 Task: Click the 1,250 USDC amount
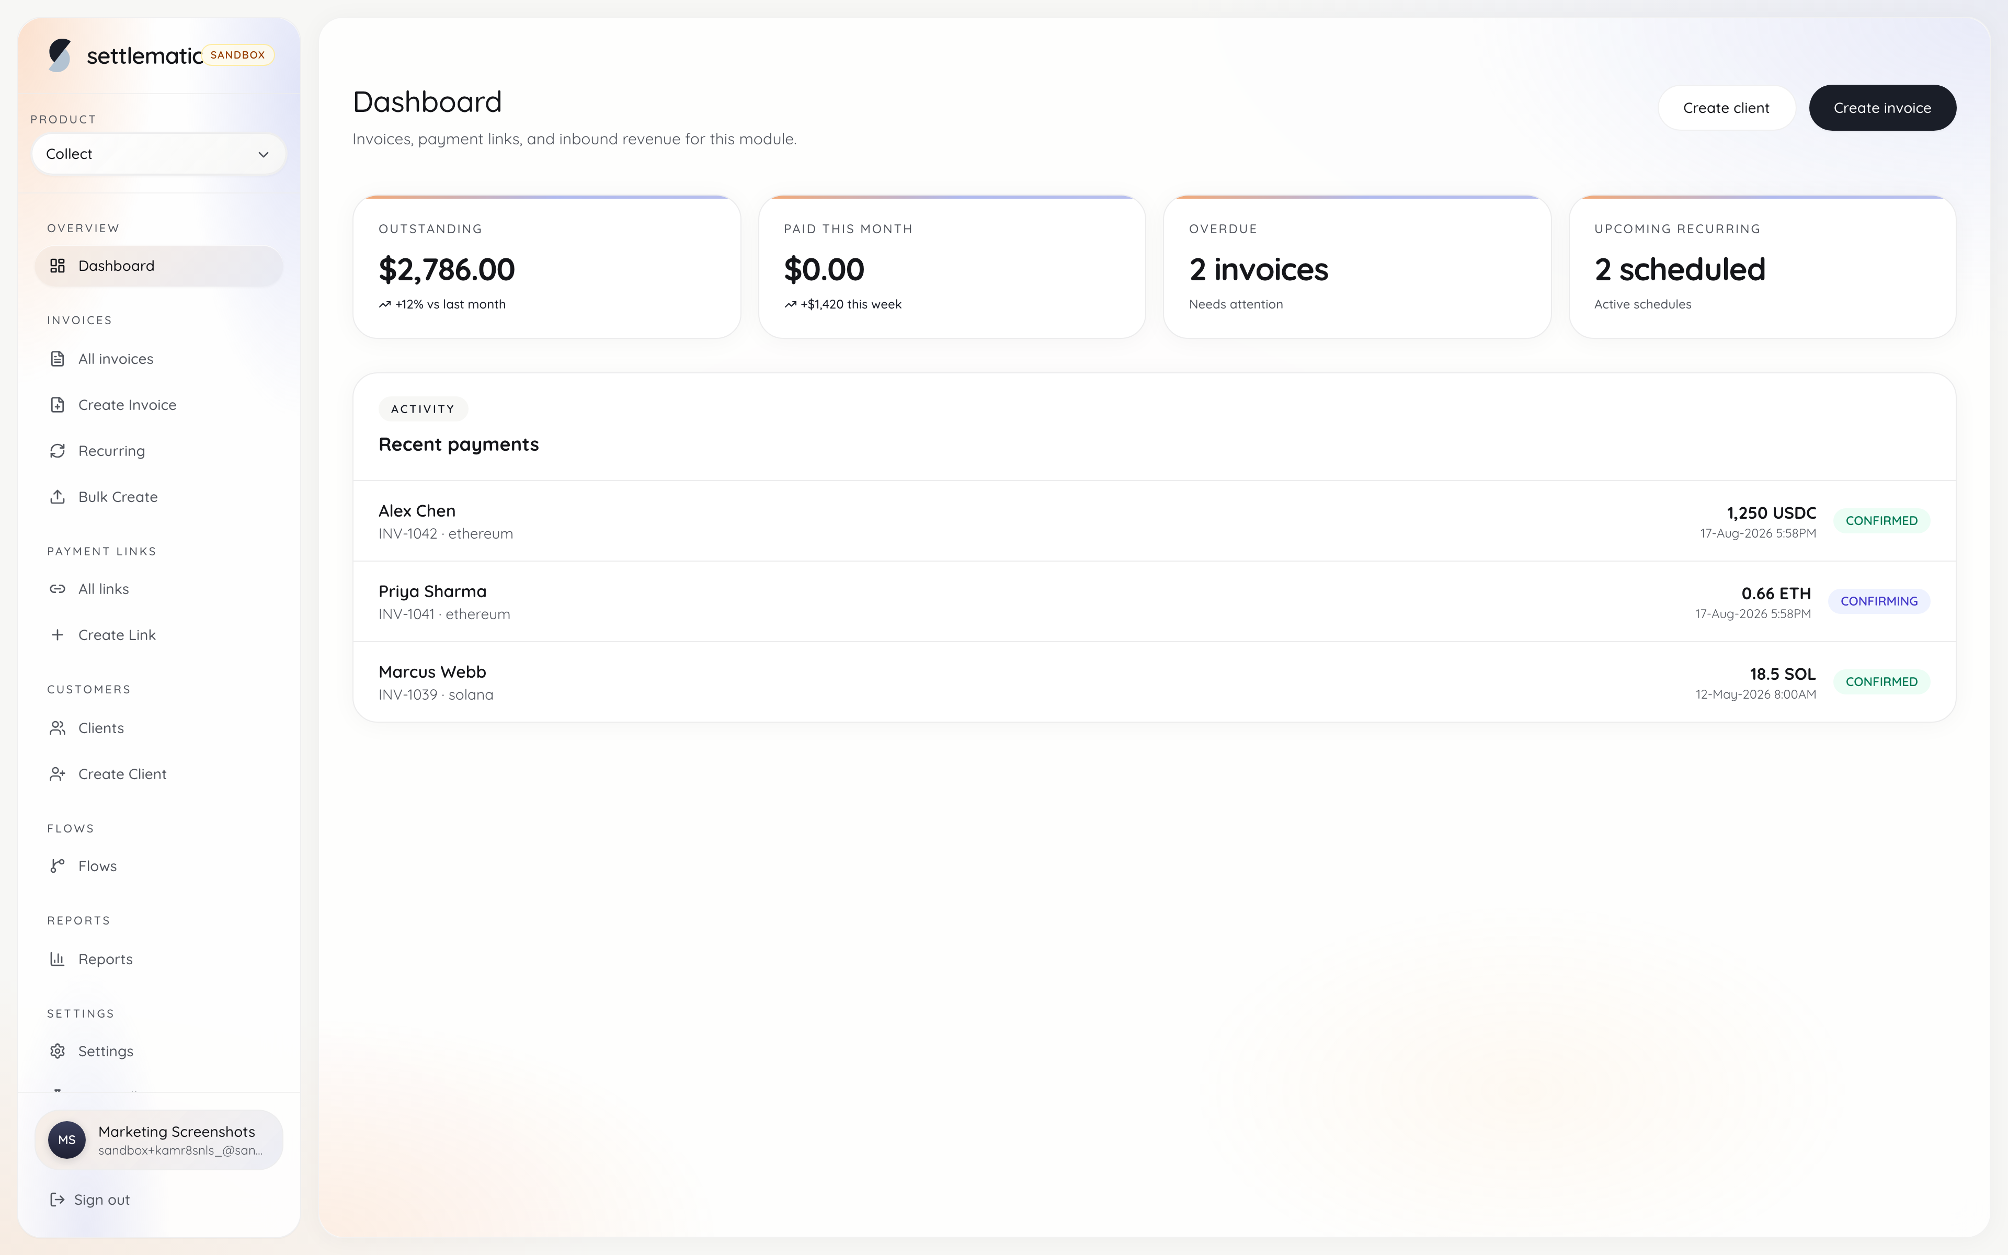[1771, 513]
